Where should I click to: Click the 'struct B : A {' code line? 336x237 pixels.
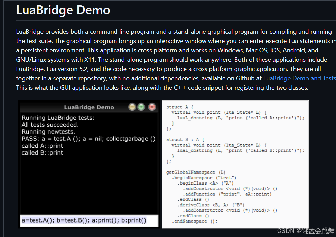point(185,140)
